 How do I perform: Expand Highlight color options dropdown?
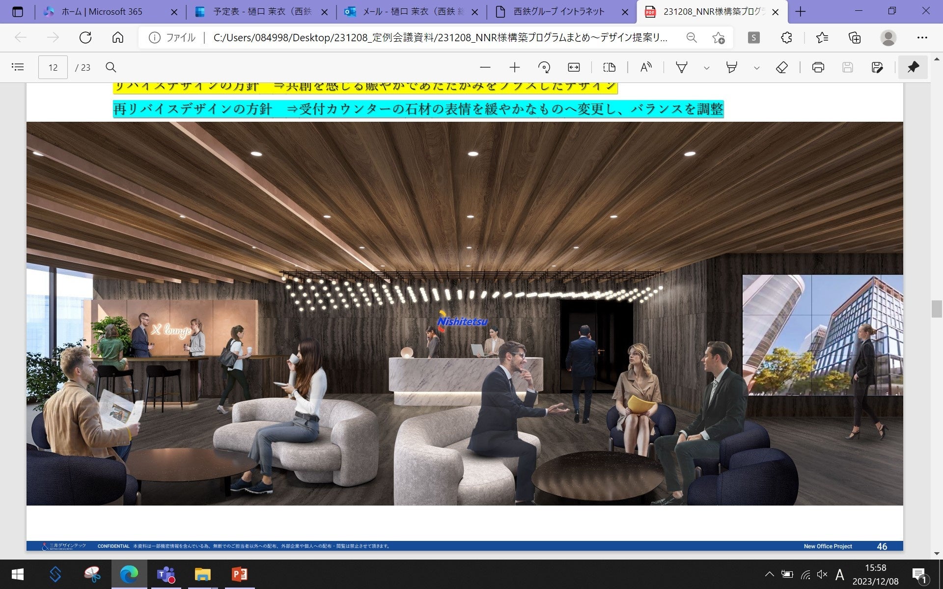coord(757,68)
